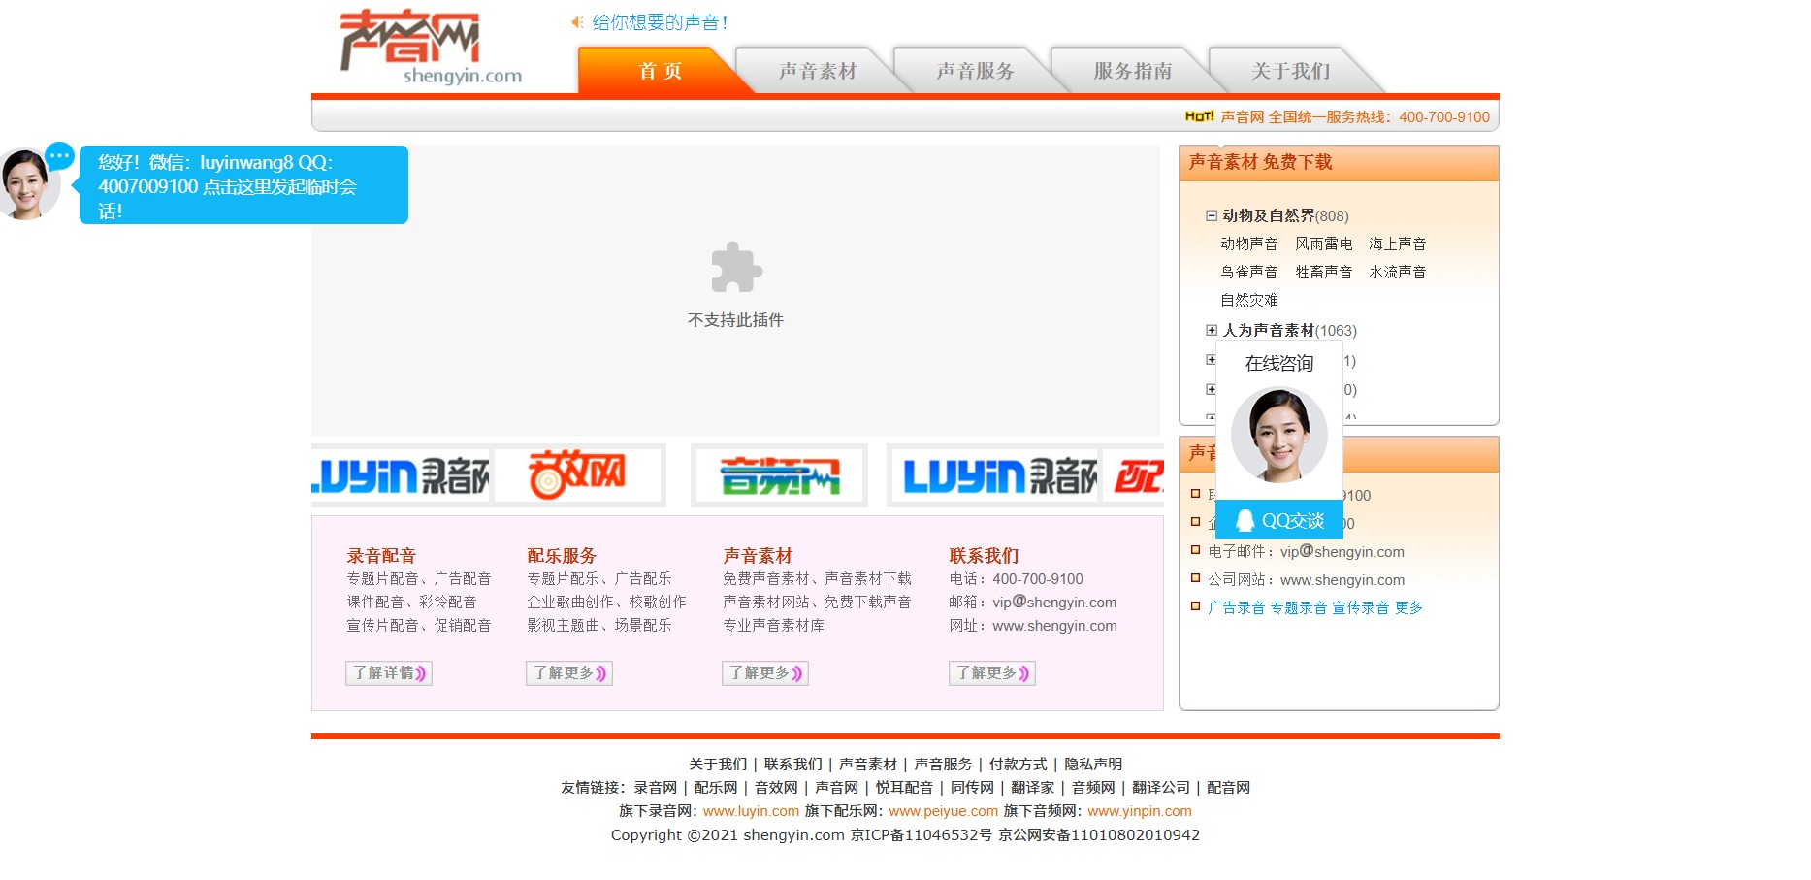Click the 隐私声明 footer link

1093,765
